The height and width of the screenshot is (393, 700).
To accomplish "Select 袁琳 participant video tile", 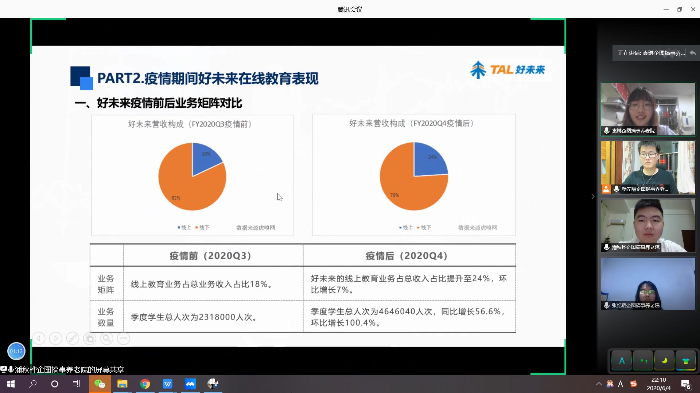I will [x=648, y=109].
